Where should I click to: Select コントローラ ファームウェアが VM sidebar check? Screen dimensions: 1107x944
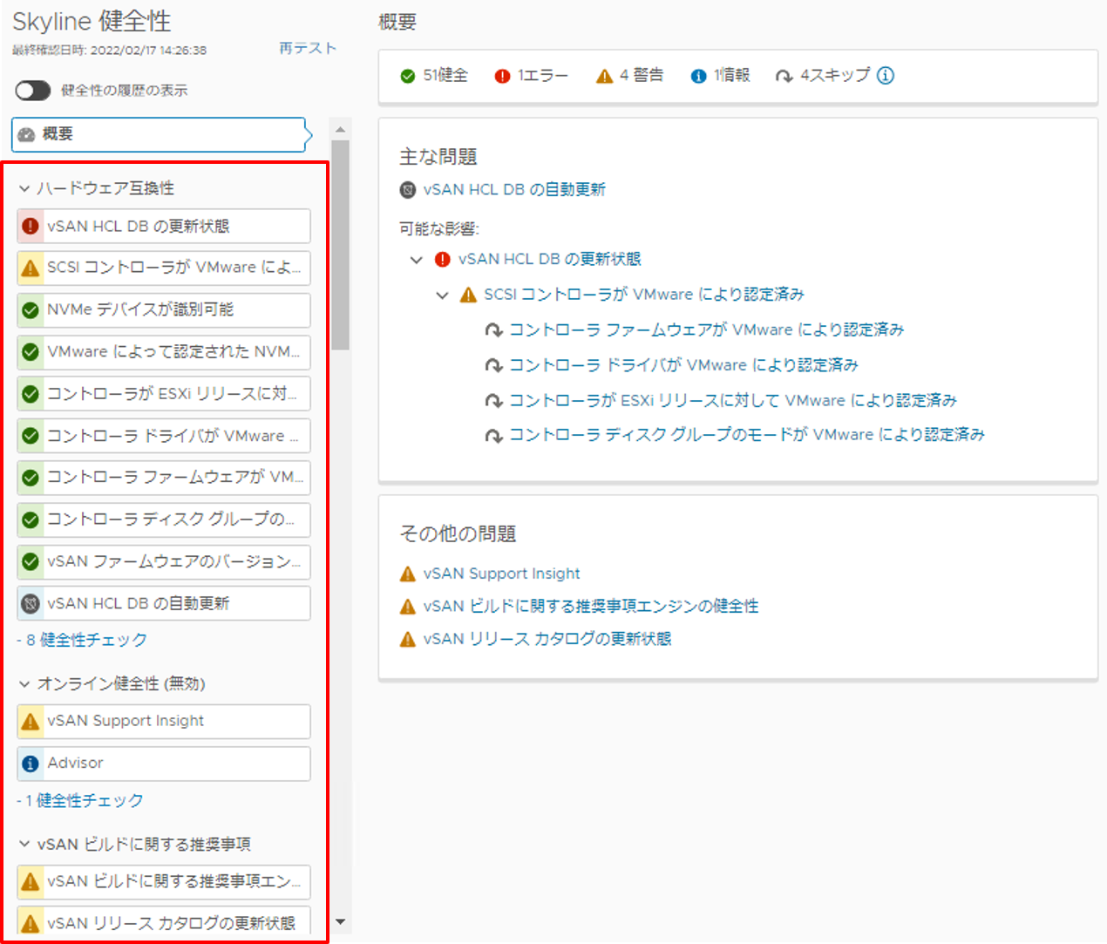pos(164,478)
